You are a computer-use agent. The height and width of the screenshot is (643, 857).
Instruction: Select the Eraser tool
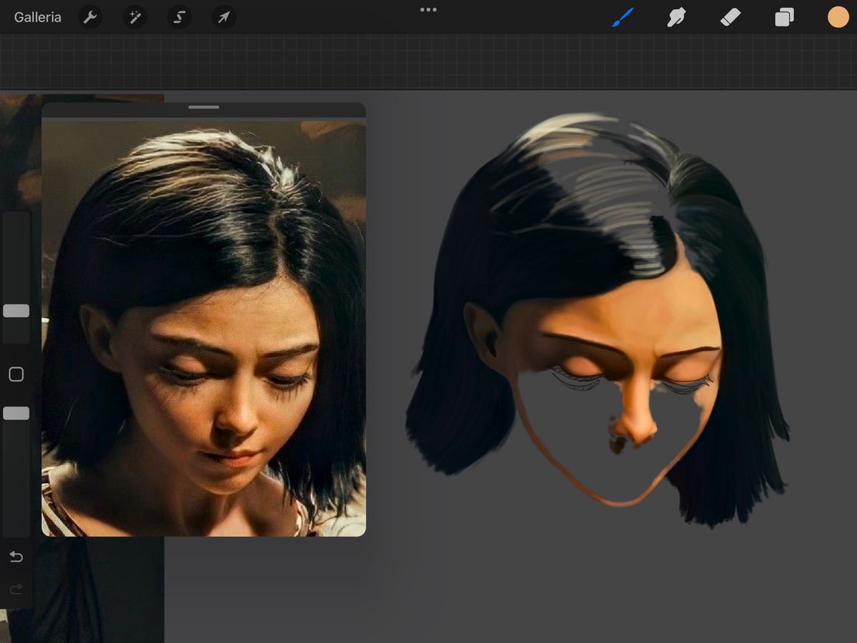731,17
